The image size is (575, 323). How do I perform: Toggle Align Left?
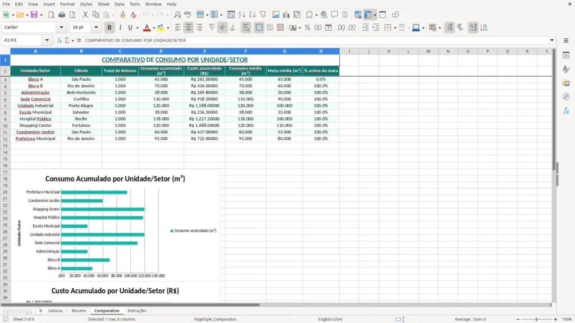(x=178, y=27)
